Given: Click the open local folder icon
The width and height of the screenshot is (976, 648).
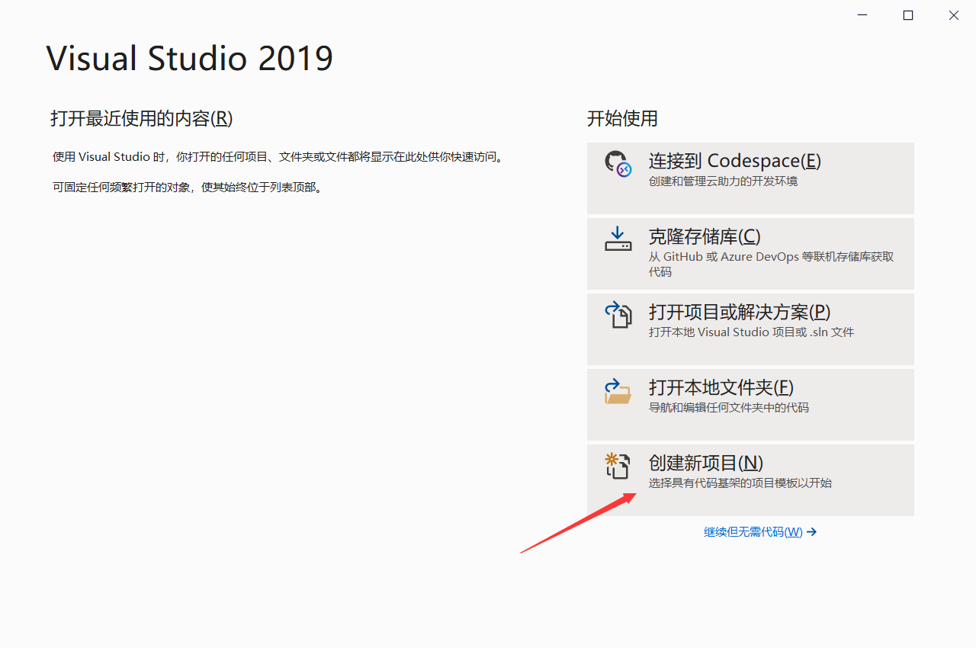Looking at the screenshot, I should [x=618, y=390].
